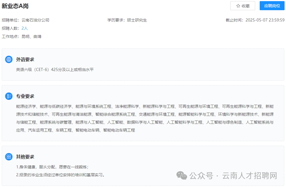
Task: Click the major list line ending 智能电动车辆工程
Action: click(x=76, y=130)
